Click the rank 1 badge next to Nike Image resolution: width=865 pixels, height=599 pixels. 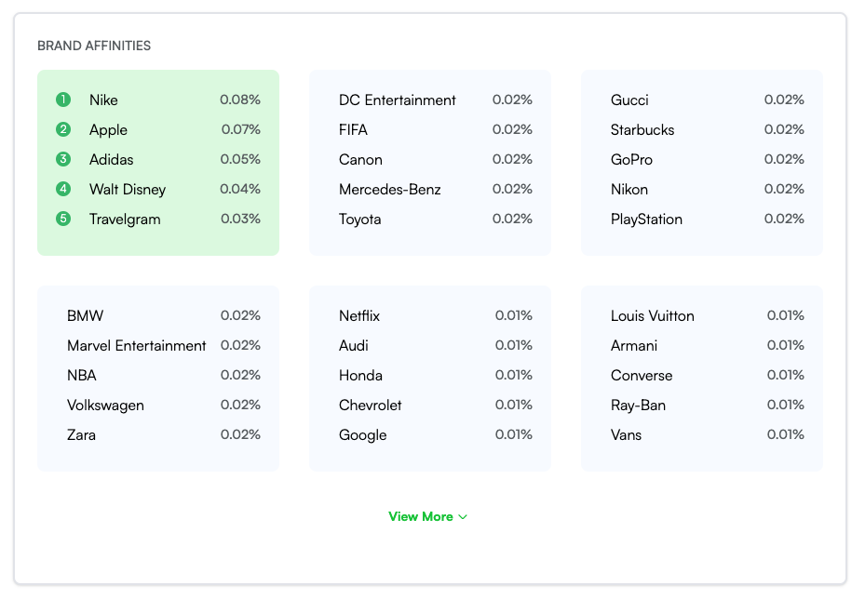pos(63,100)
